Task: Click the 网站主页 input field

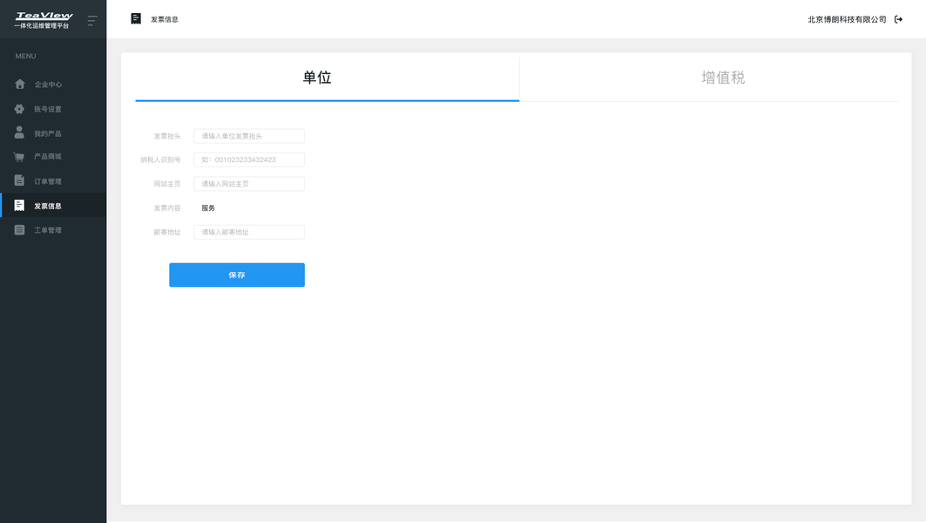Action: (249, 184)
